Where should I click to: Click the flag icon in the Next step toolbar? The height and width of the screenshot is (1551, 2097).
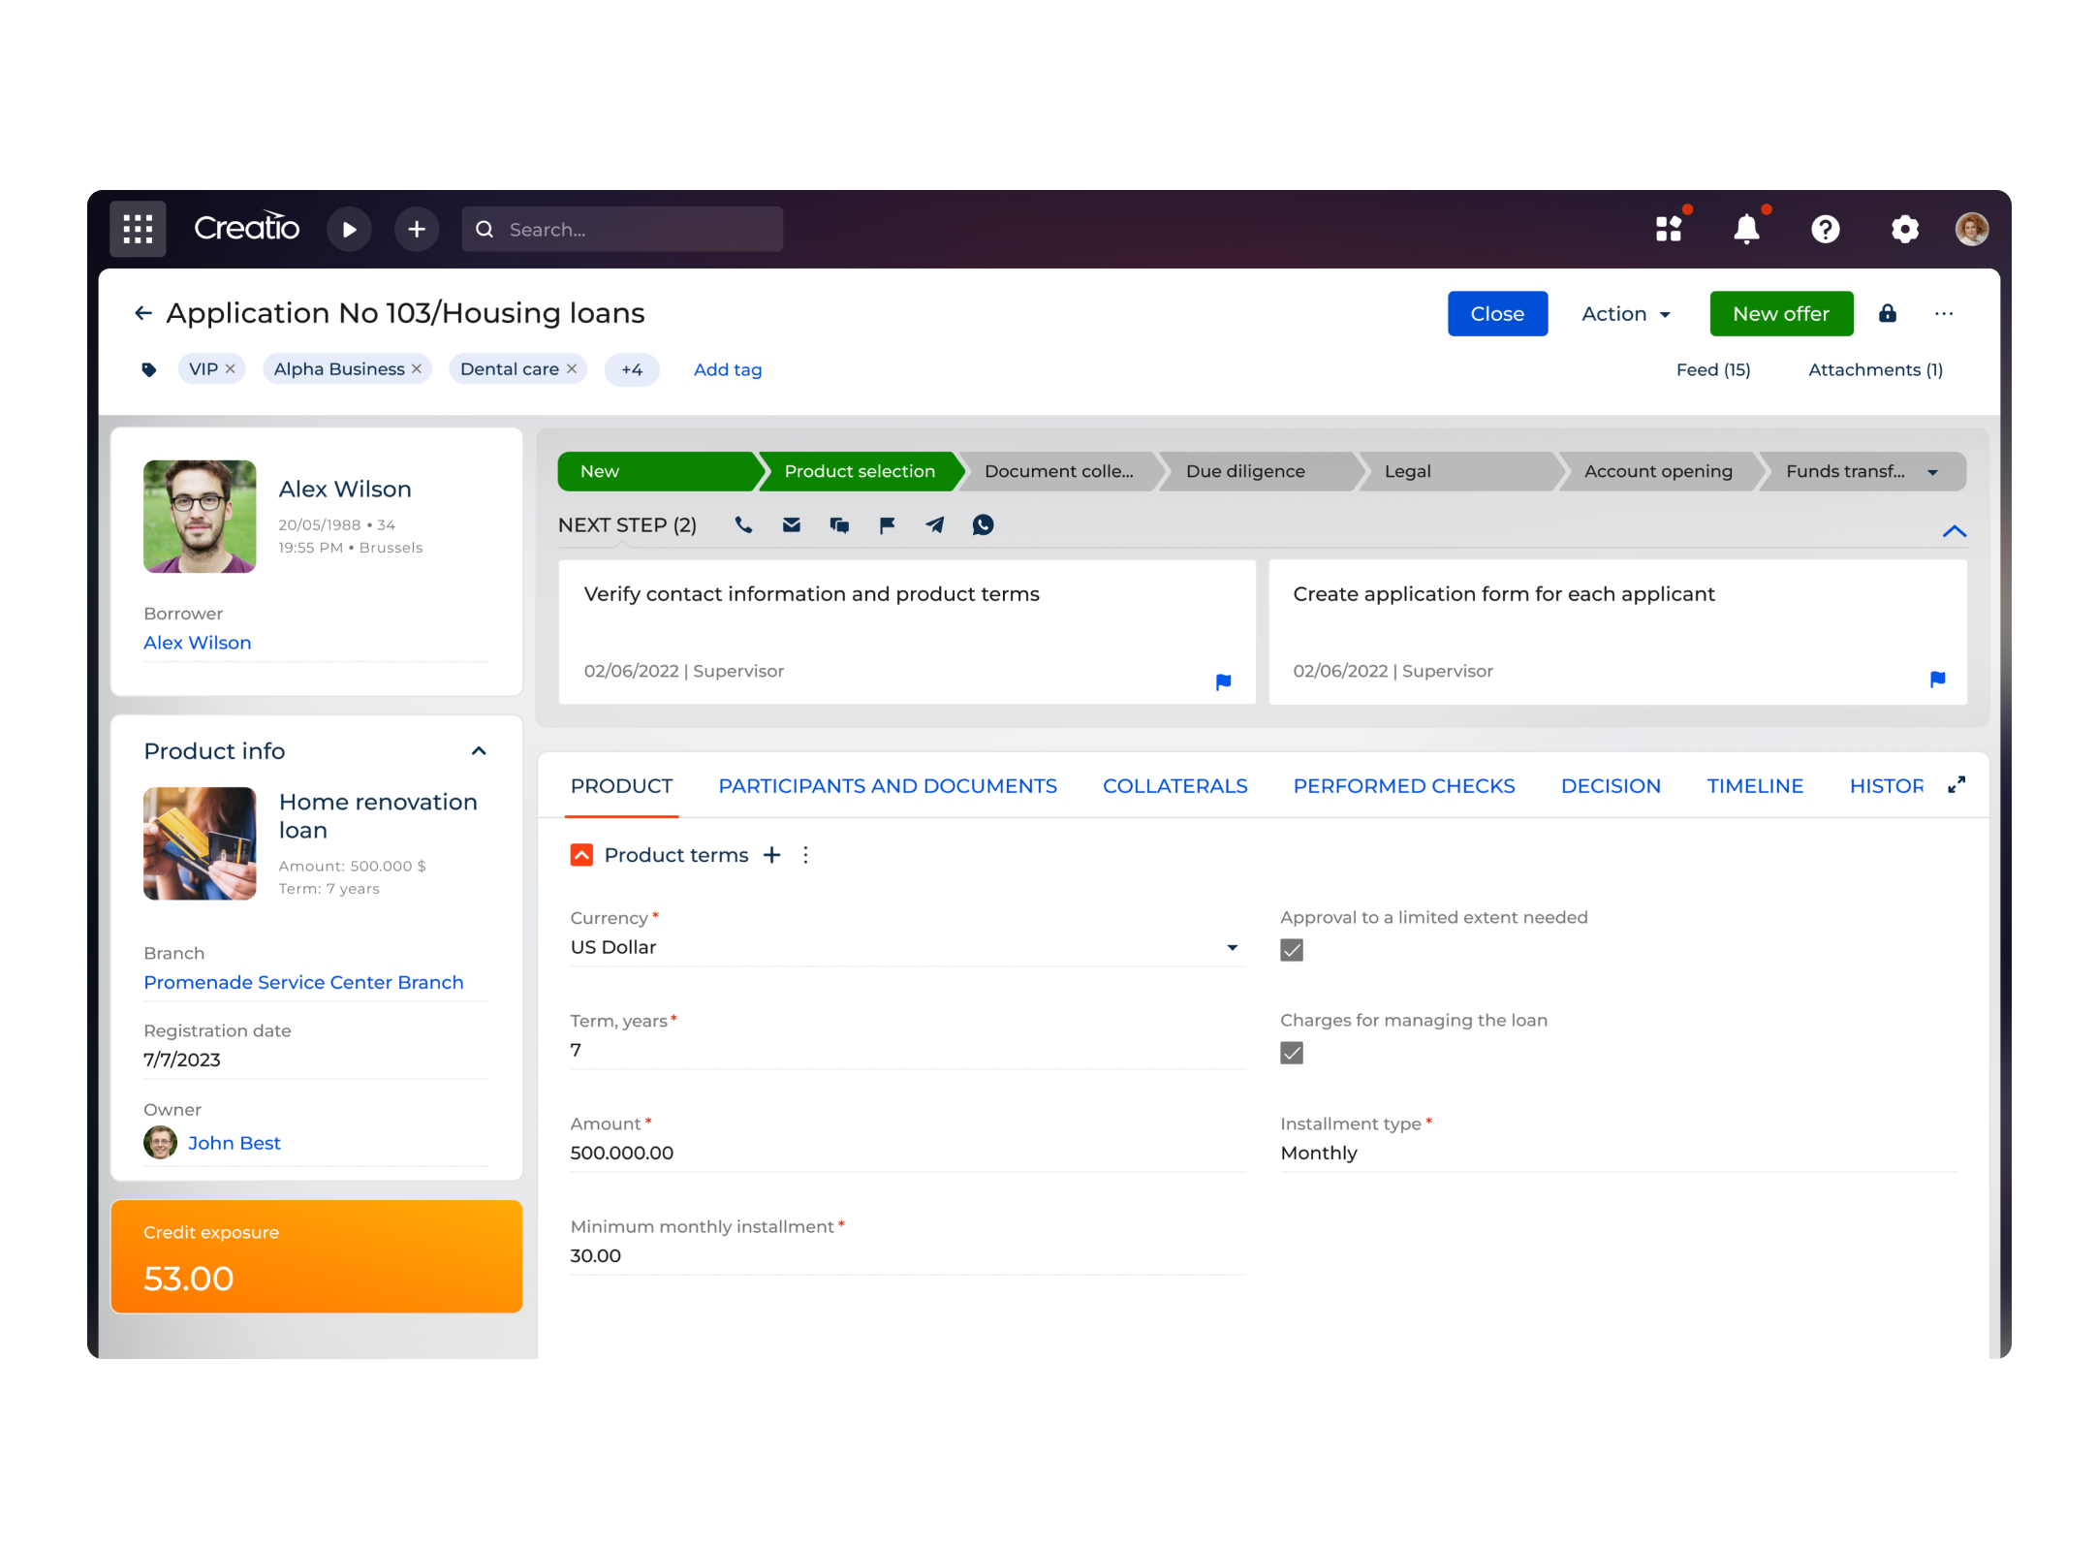pos(887,525)
